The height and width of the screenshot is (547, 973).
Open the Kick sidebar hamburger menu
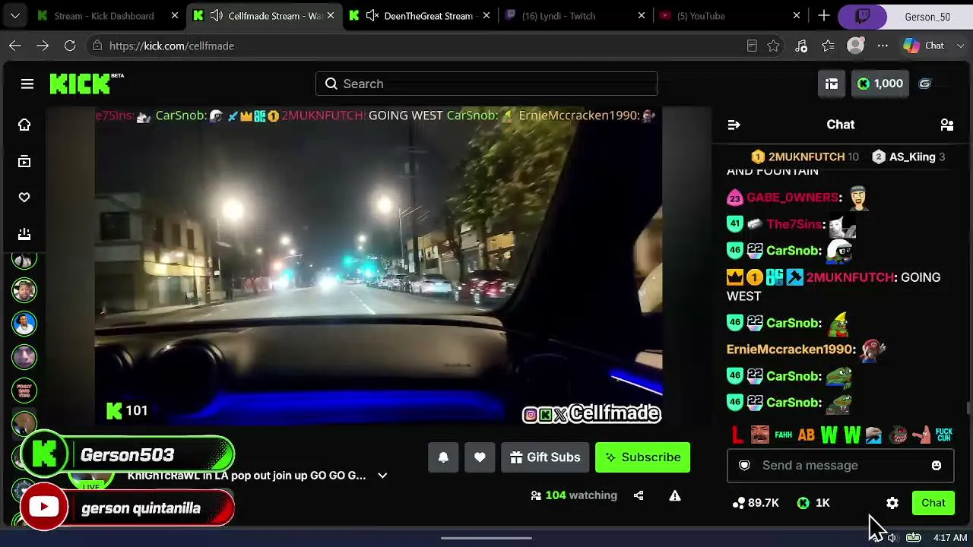(x=27, y=84)
